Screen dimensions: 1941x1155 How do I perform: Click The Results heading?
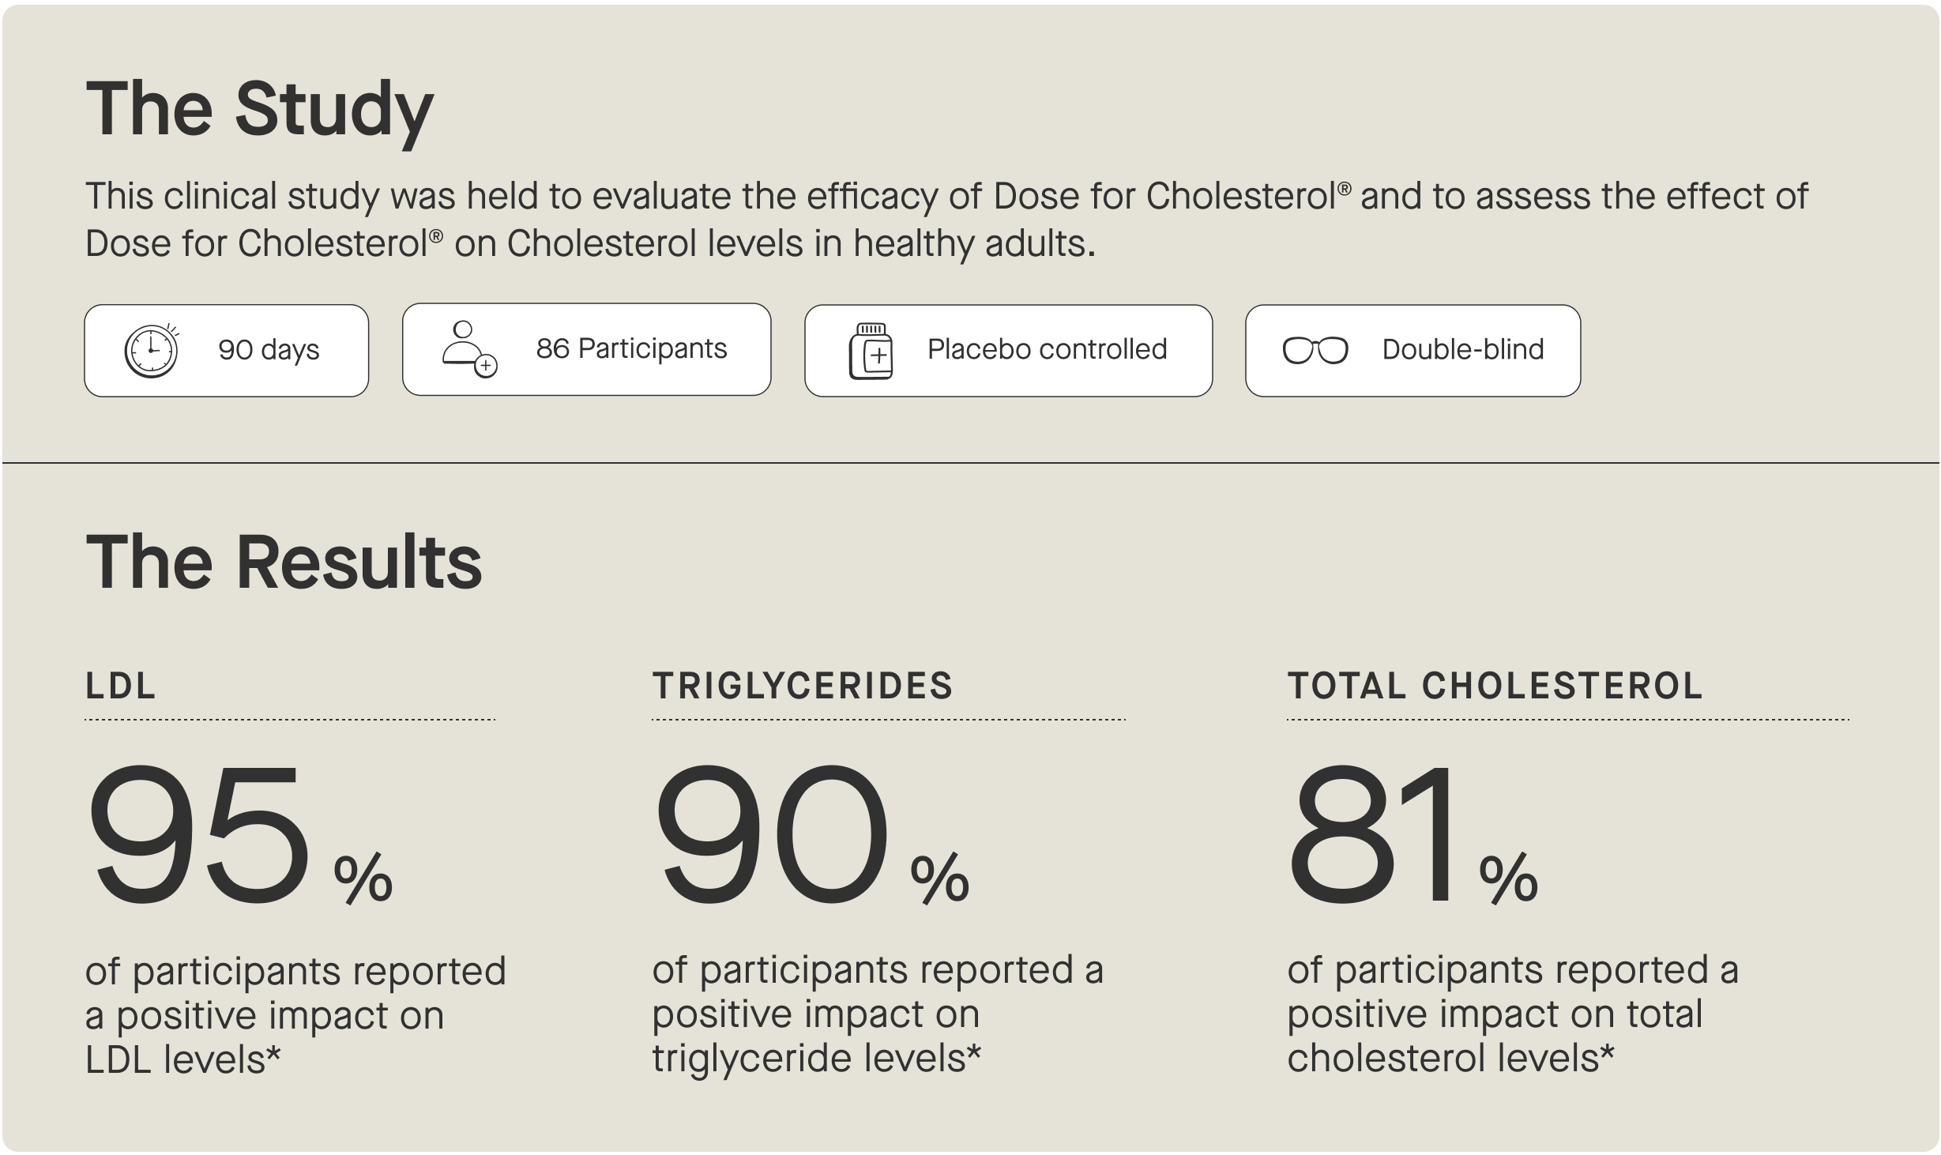click(x=284, y=562)
